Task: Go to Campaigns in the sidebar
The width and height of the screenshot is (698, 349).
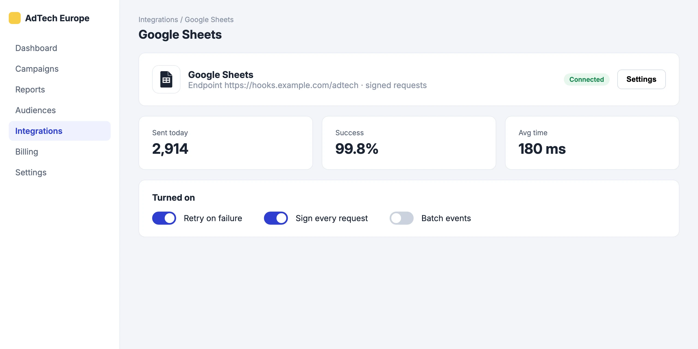Action: [60, 69]
